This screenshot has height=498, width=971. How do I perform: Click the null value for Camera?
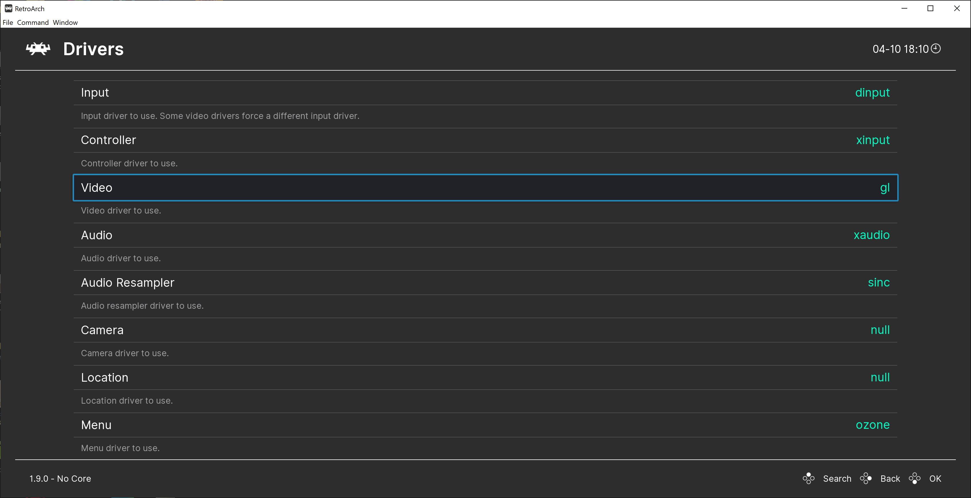pyautogui.click(x=880, y=330)
